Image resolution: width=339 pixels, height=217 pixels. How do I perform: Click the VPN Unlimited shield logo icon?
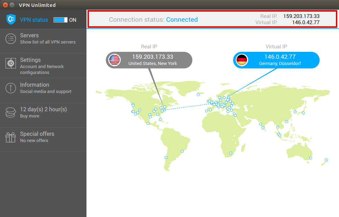11,19
